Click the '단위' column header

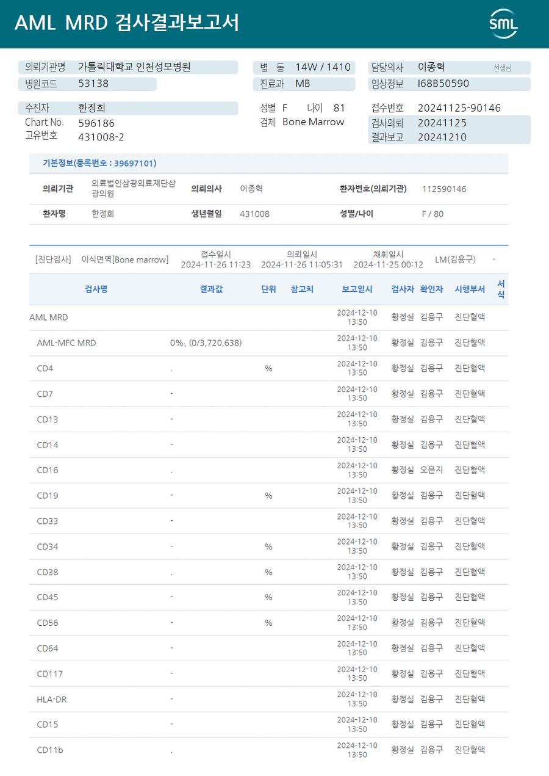(x=268, y=289)
